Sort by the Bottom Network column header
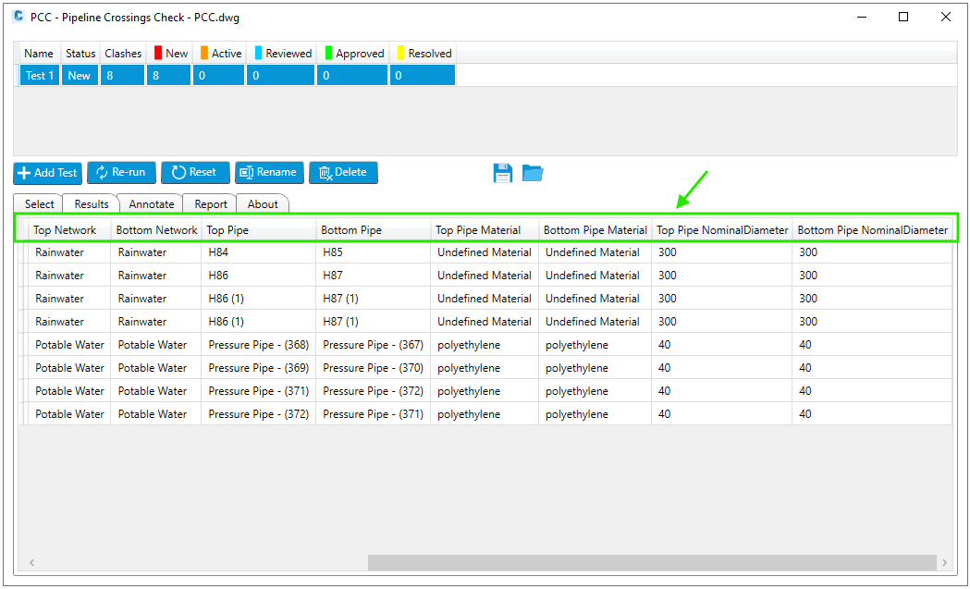 pos(156,230)
